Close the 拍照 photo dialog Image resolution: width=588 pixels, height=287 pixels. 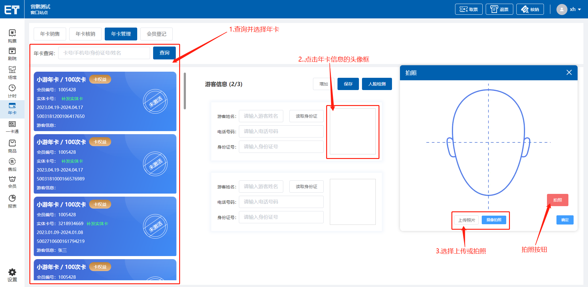(x=569, y=73)
